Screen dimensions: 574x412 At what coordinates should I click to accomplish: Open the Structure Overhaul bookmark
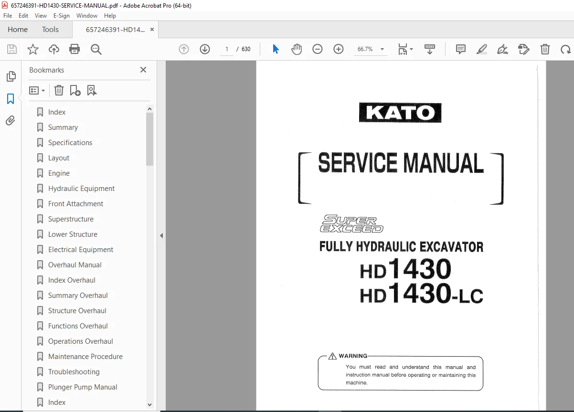point(77,311)
